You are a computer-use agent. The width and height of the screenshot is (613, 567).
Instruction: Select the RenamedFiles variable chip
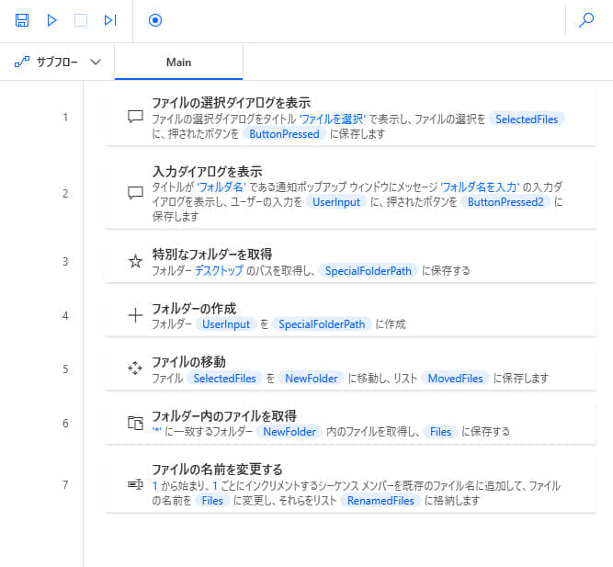coord(380,501)
